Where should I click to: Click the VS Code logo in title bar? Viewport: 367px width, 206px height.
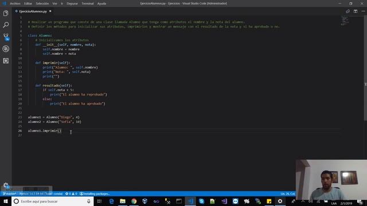click(x=4, y=3)
